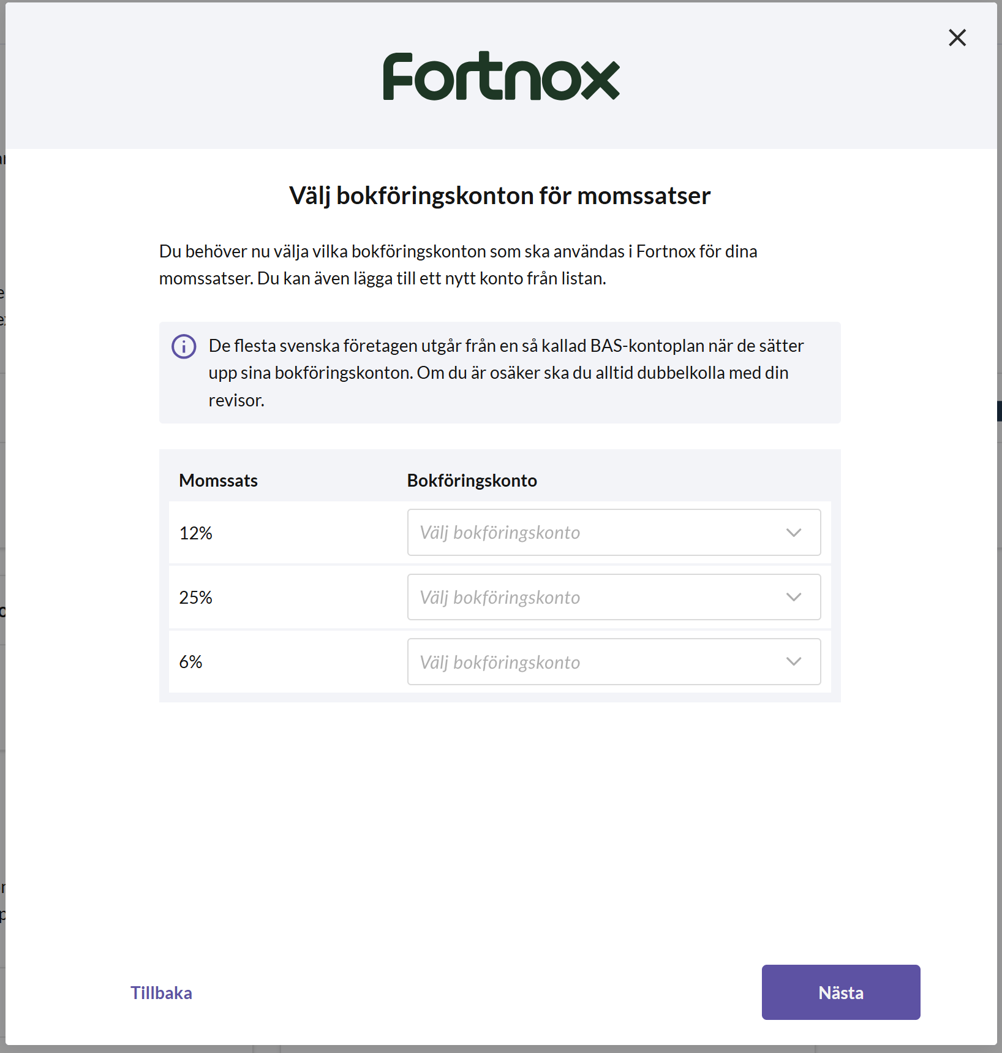Click the chevron arrow in the 25% row
This screenshot has height=1053, width=1002.
tap(793, 597)
